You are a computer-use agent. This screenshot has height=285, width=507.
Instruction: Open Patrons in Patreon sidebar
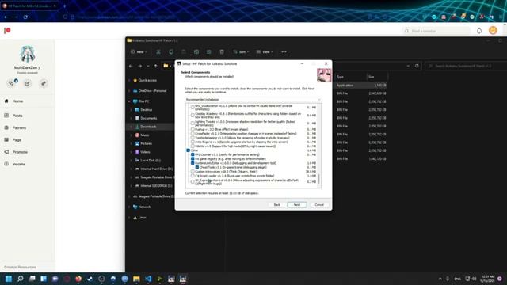(x=19, y=127)
